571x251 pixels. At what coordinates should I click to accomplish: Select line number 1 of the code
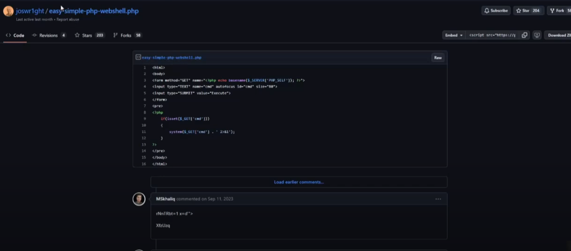click(144, 68)
